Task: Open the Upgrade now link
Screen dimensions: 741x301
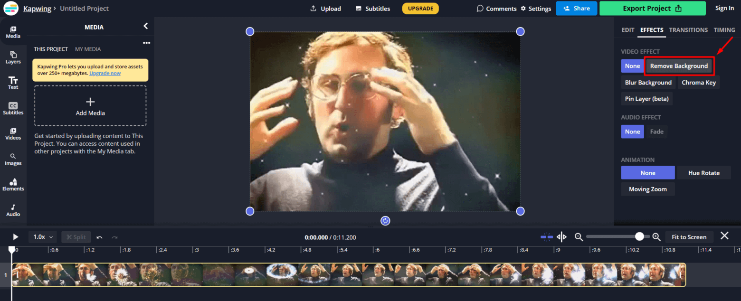Action: (104, 73)
